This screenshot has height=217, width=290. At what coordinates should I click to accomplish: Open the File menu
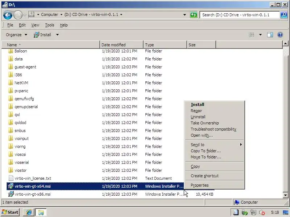[x=10, y=25]
